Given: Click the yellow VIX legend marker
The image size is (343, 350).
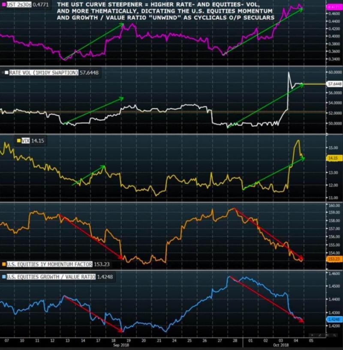Looking at the screenshot, I should click(x=18, y=140).
